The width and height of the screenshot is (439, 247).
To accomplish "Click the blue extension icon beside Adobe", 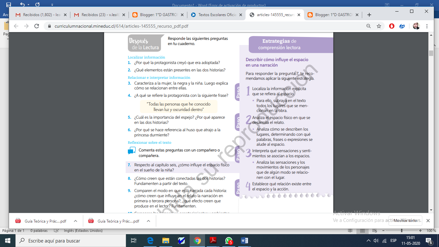I will coord(402,26).
